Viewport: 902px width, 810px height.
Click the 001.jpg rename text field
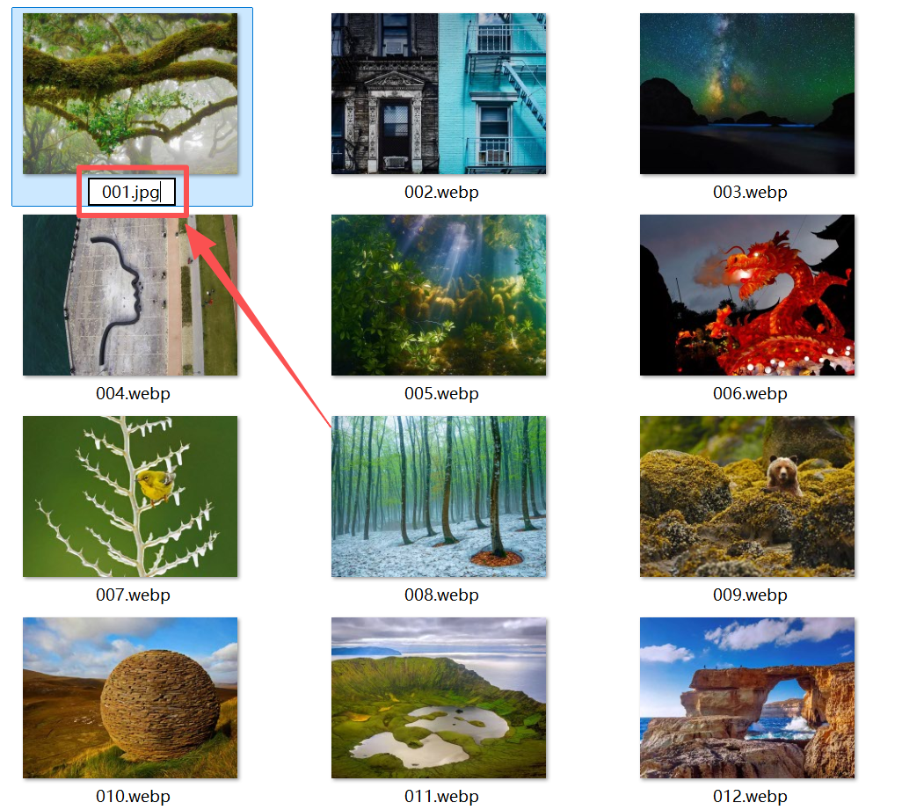(x=132, y=192)
